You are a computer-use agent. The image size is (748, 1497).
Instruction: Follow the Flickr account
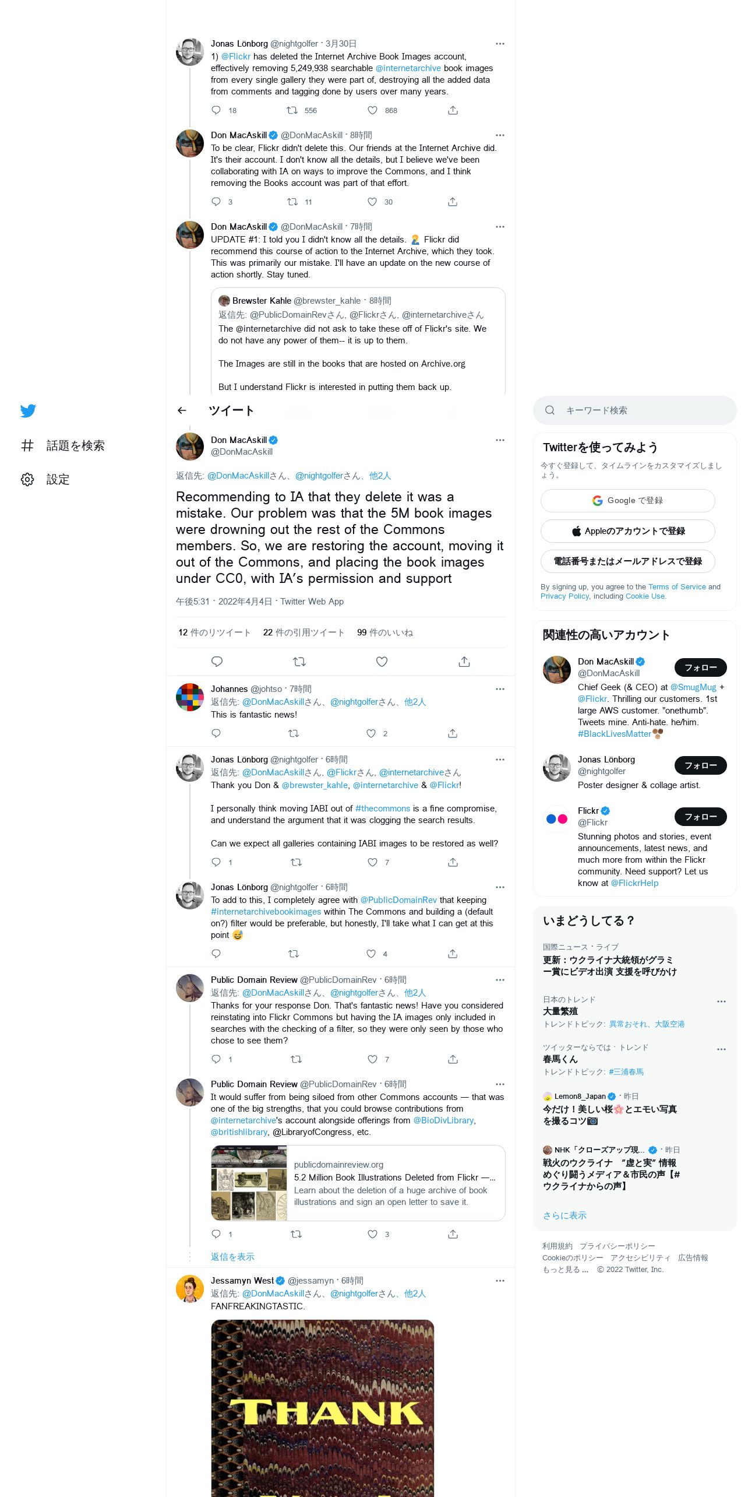click(700, 817)
